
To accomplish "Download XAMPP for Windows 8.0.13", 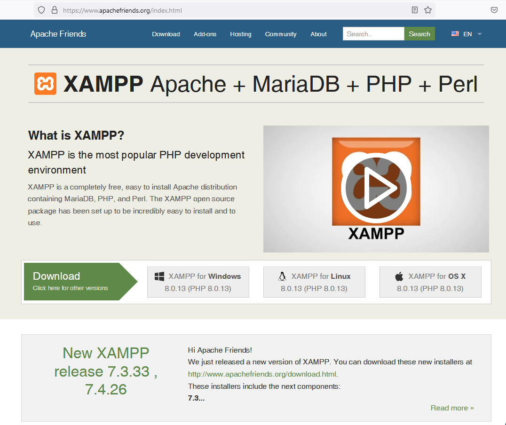I will click(x=198, y=282).
